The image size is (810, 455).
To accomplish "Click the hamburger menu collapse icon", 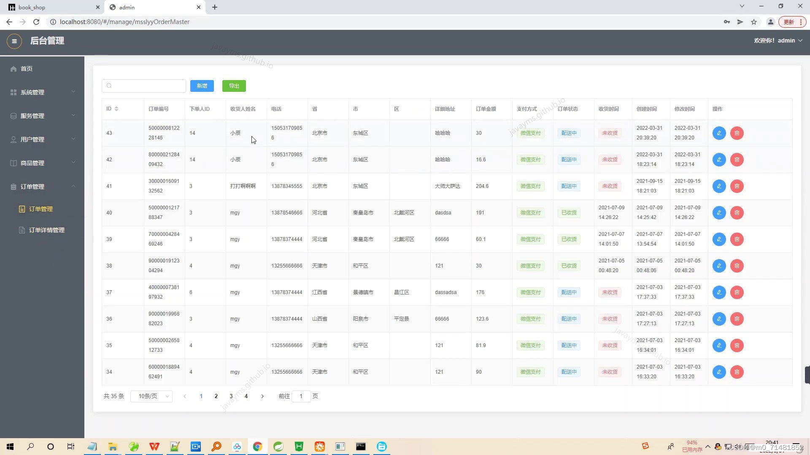I will click(x=14, y=41).
